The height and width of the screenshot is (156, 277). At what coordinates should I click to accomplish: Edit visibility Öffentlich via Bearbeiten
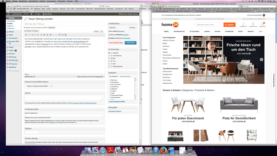(126, 35)
